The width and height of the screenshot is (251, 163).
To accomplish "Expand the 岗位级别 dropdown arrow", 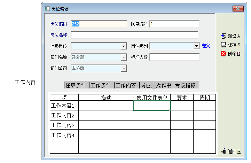I will 196,46.
